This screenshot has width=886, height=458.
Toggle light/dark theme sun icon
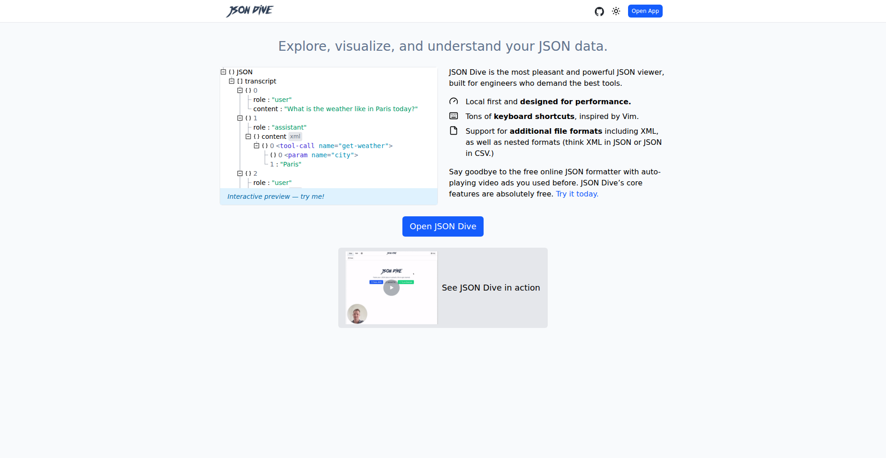pos(616,11)
